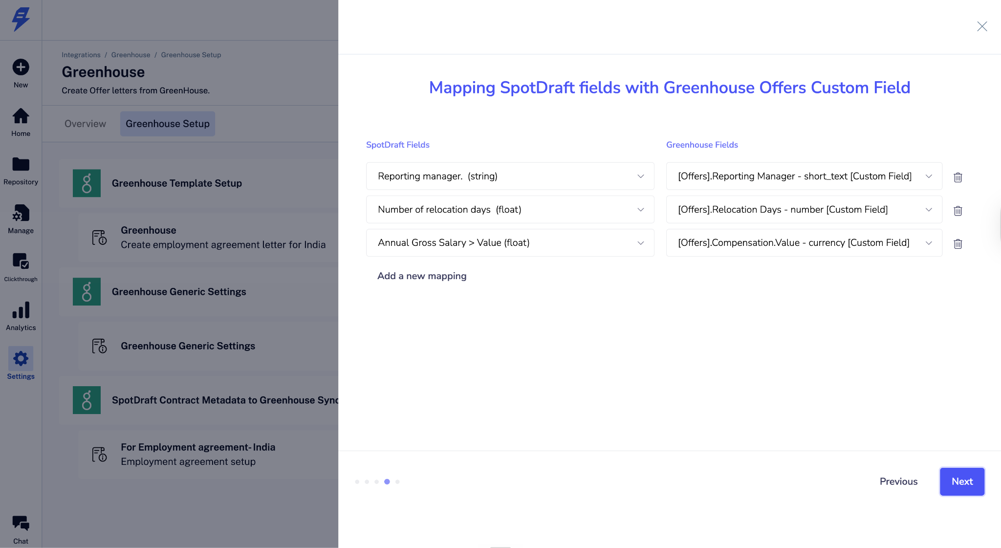Click Add a new mapping
Screen dimensions: 1001x548
tap(422, 276)
